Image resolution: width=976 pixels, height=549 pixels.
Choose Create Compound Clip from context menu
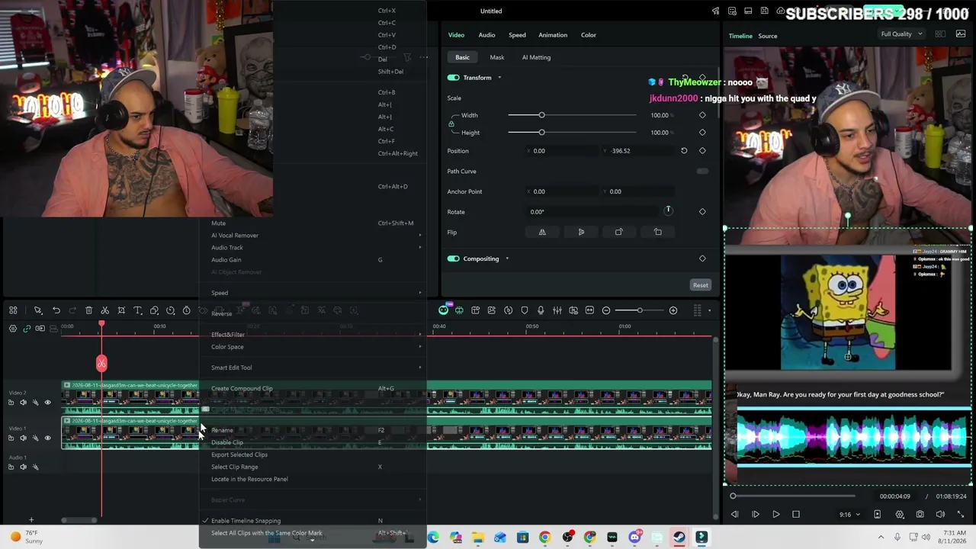[313, 389]
